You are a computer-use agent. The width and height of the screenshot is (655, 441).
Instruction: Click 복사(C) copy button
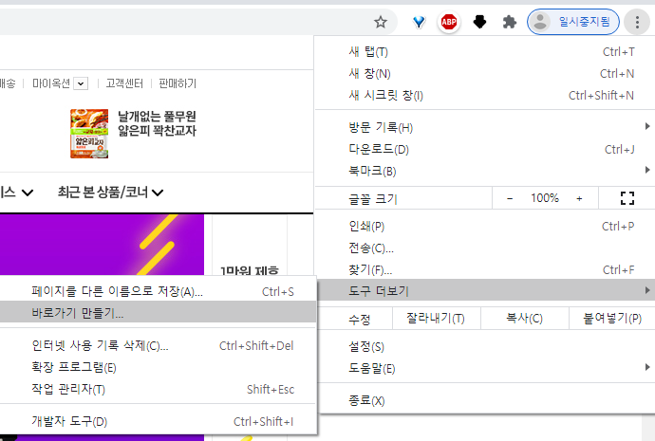tap(525, 319)
